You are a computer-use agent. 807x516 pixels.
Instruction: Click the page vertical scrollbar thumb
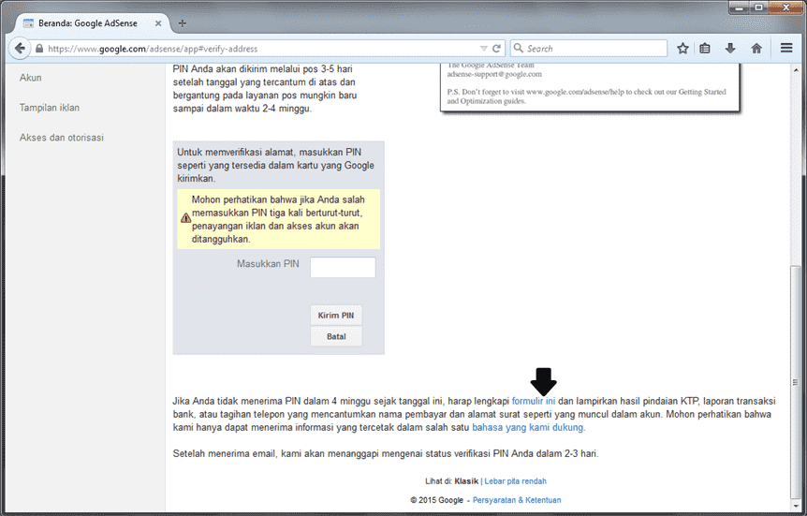796,381
